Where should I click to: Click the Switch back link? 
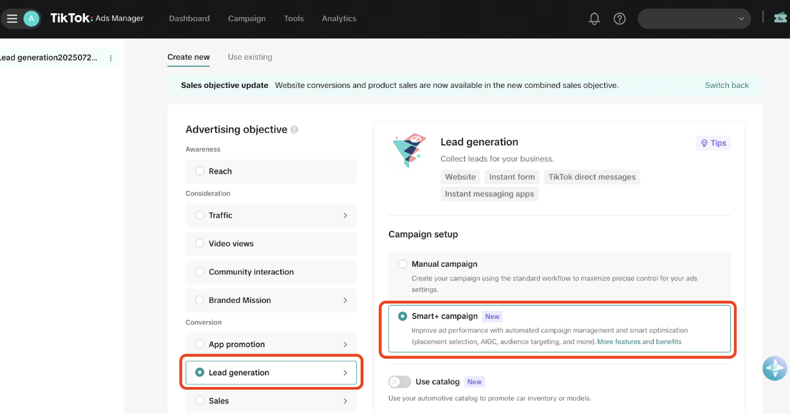click(x=727, y=85)
